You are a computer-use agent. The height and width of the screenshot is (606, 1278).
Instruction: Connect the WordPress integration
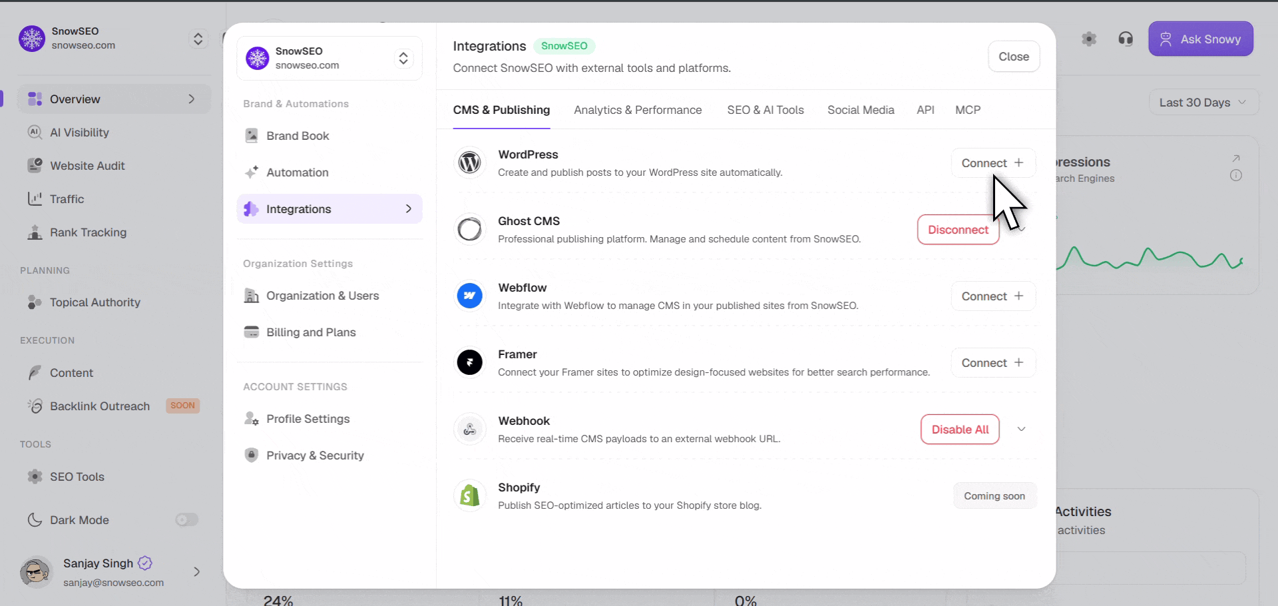click(x=993, y=163)
